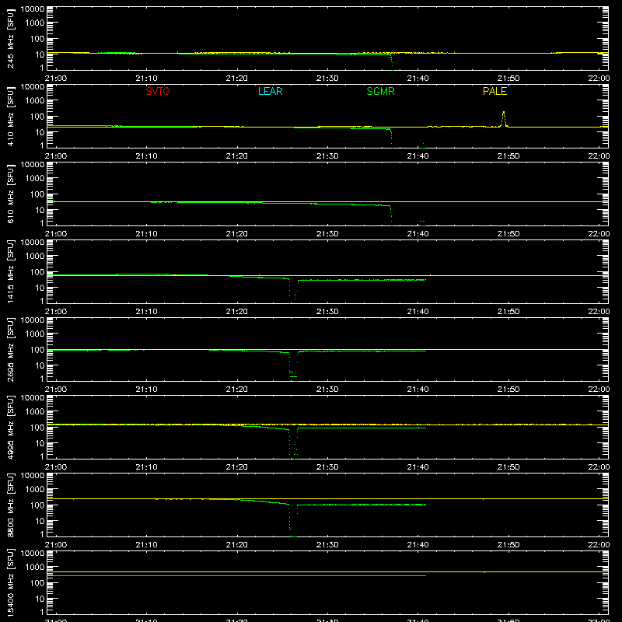Select the 1415 MHz [SFU] axis title
Image resolution: width=622 pixels, height=622 pixels.
coord(10,271)
